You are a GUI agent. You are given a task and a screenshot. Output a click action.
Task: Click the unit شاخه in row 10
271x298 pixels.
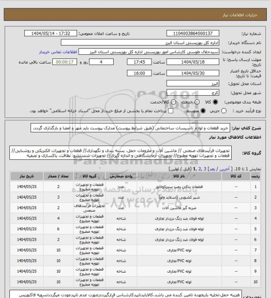point(121,282)
